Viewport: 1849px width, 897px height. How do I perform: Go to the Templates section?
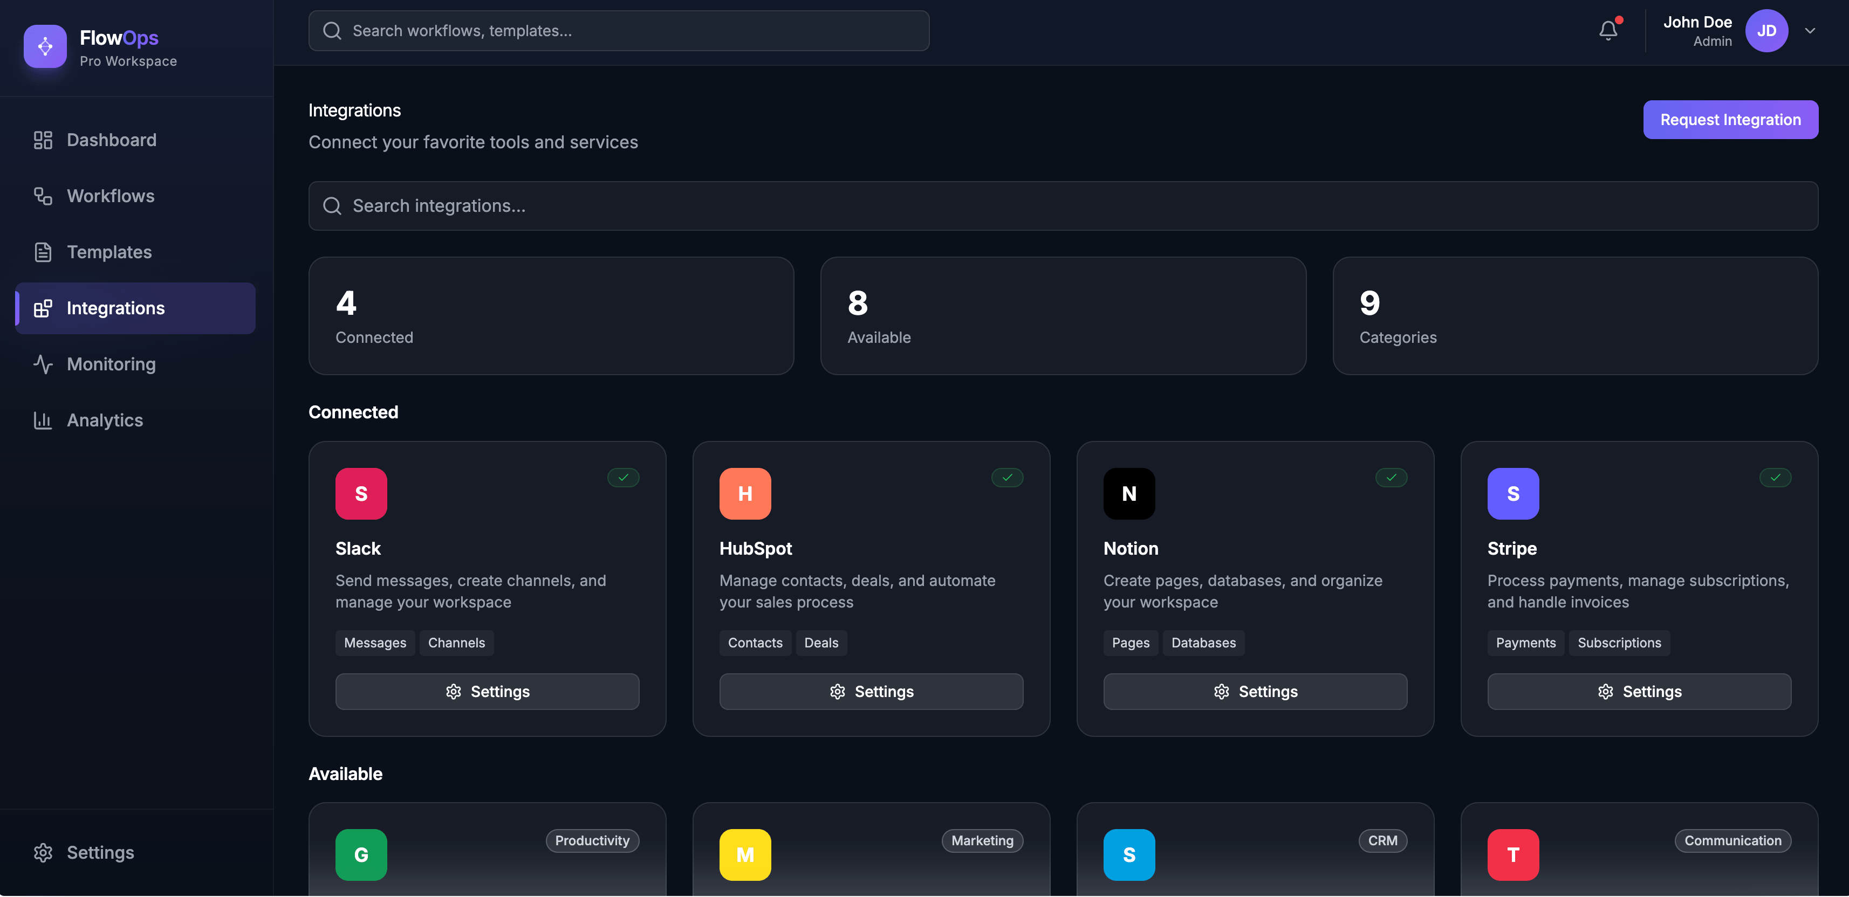pyautogui.click(x=109, y=252)
